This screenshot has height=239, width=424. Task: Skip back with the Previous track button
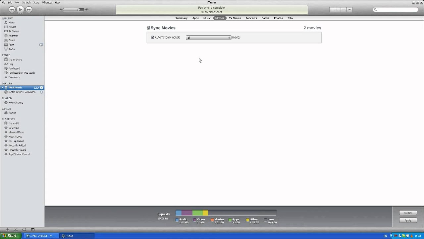pos(12,9)
